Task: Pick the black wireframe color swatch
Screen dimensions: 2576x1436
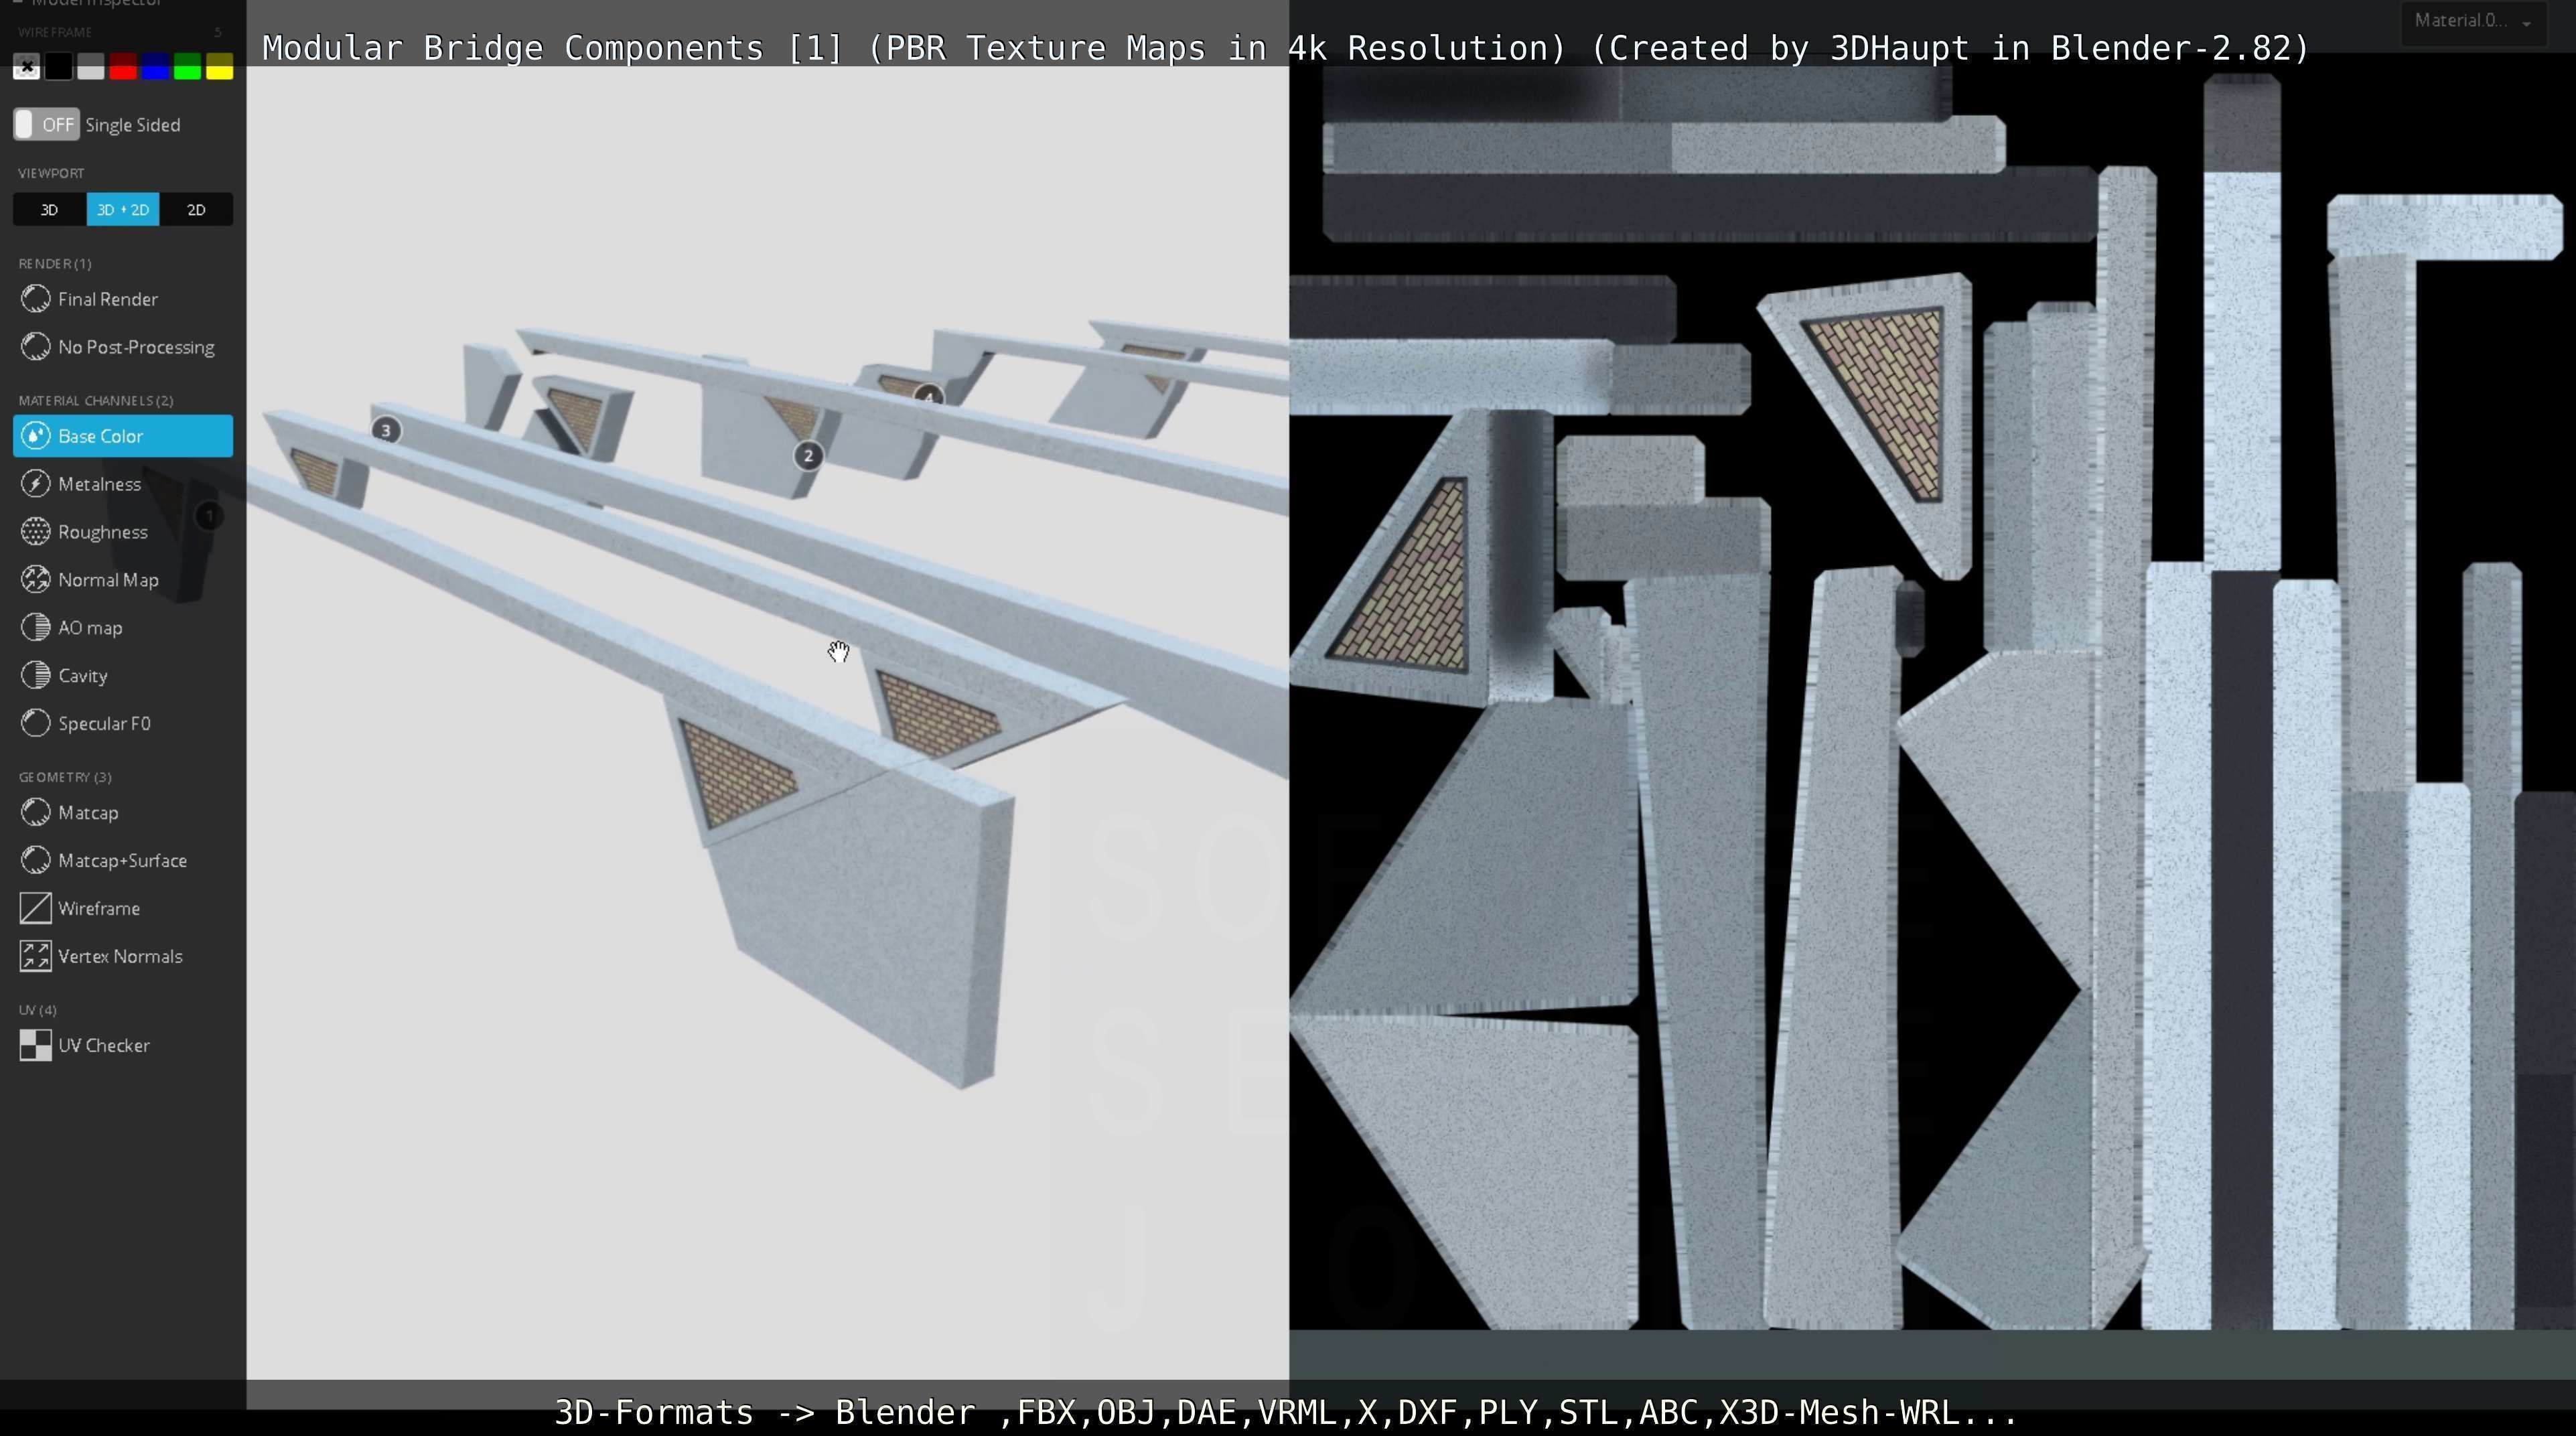Action: tap(59, 67)
